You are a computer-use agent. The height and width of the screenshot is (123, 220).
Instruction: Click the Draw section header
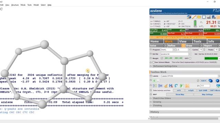[x=192, y=45]
